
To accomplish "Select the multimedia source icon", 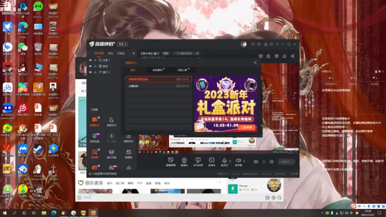I will click(211, 162).
